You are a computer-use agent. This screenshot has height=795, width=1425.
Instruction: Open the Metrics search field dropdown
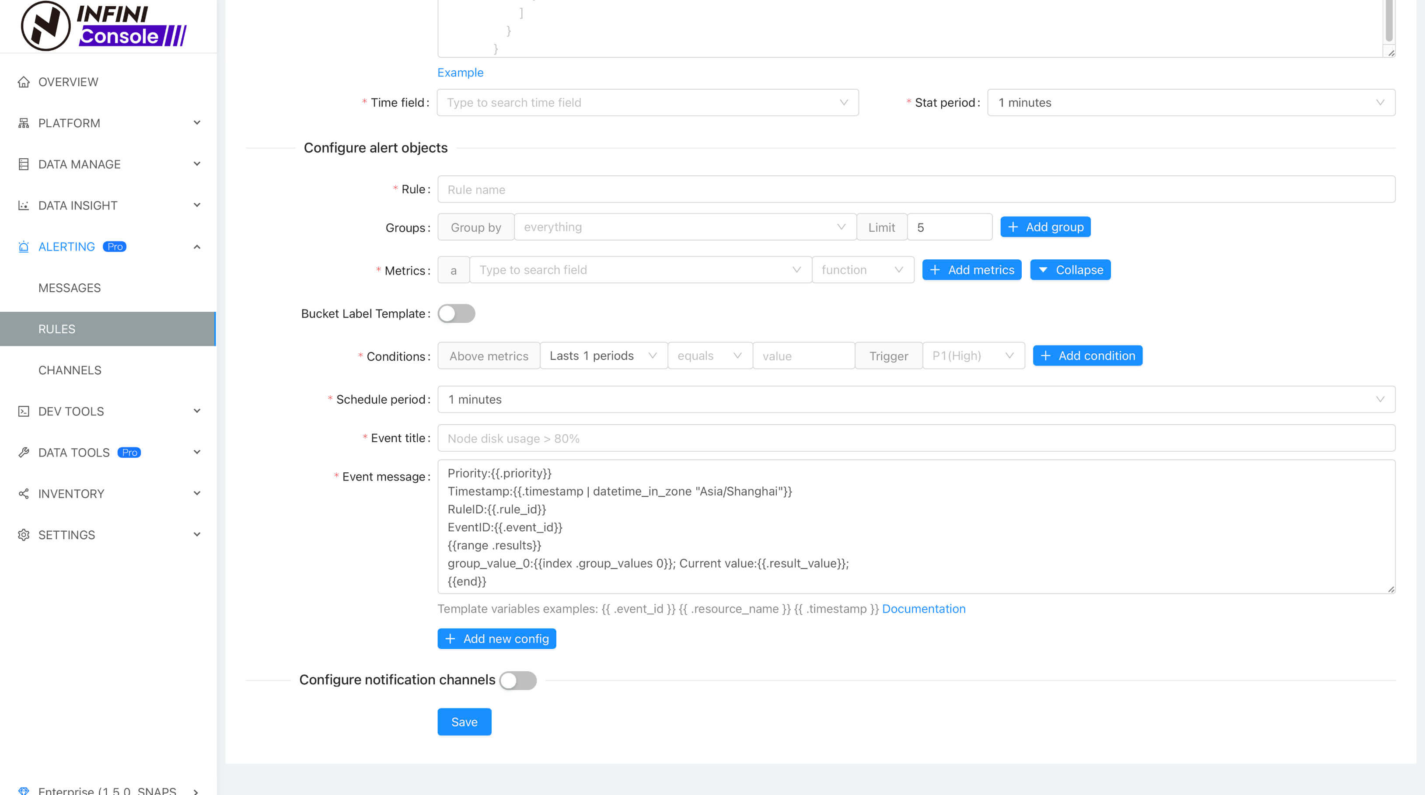[641, 270]
